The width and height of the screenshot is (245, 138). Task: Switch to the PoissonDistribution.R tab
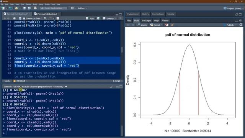tap(47, 14)
